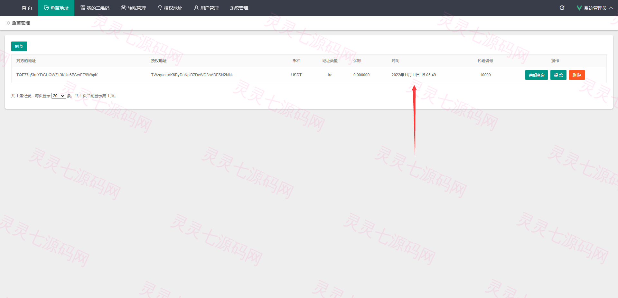Click the QR grid icon for 我的二维码
The height and width of the screenshot is (298, 618).
83,8
